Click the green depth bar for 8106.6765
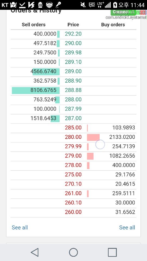The height and width of the screenshot is (261, 147). pyautogui.click(x=36, y=90)
